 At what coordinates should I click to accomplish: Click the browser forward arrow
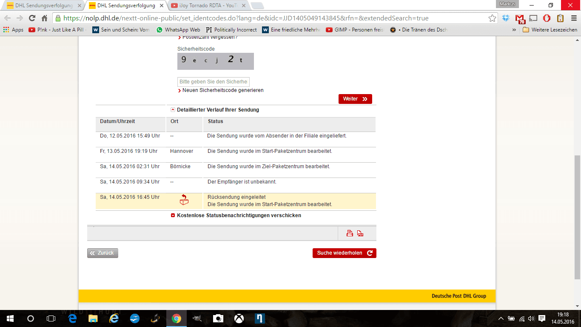coord(20,18)
